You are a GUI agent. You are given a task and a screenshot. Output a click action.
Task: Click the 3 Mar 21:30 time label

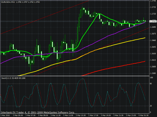(x=118, y=116)
